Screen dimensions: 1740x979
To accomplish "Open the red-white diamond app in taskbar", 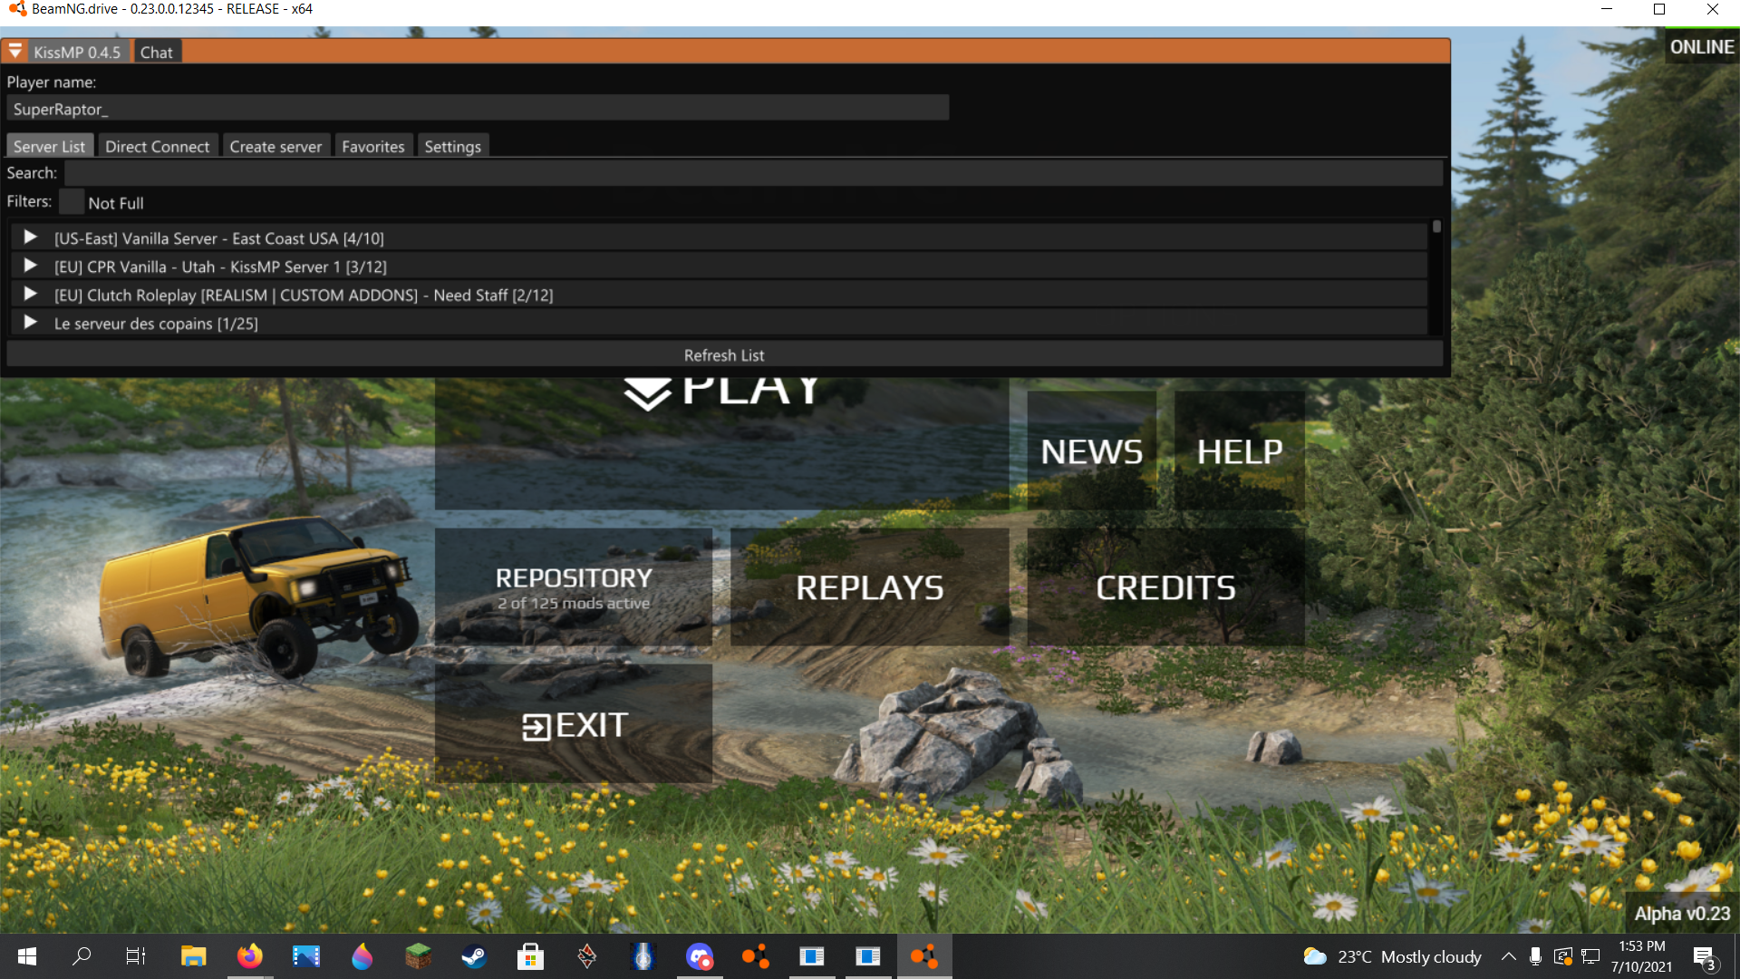I will point(586,956).
